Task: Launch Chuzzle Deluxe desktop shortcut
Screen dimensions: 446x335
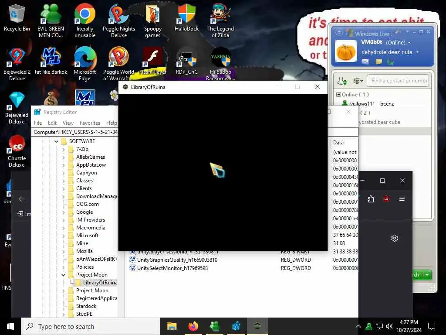Action: coord(17,151)
